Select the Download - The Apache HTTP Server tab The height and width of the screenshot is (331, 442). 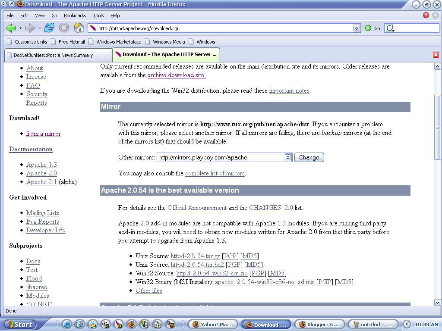click(x=166, y=55)
